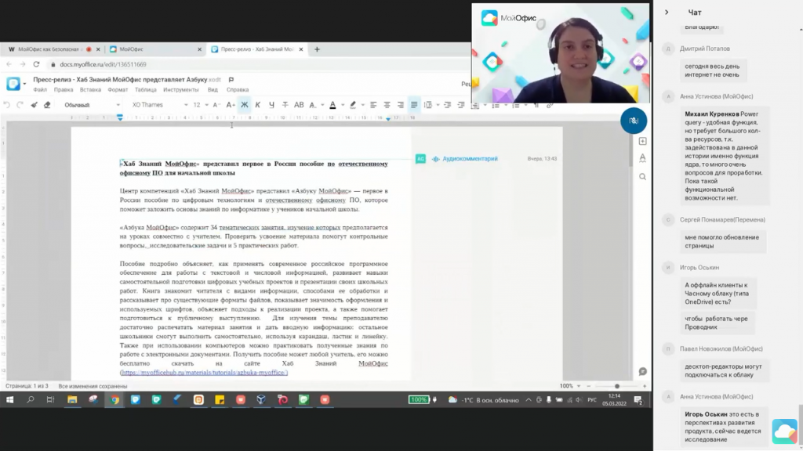
Task: Open the search magnifier in sidebar
Action: [643, 177]
